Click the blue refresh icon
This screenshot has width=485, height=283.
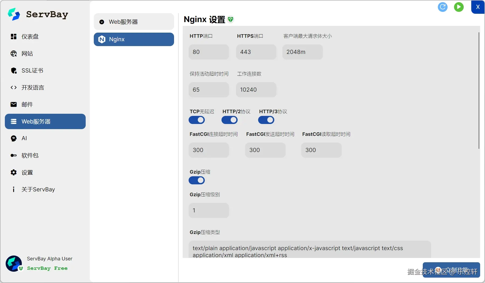[443, 7]
